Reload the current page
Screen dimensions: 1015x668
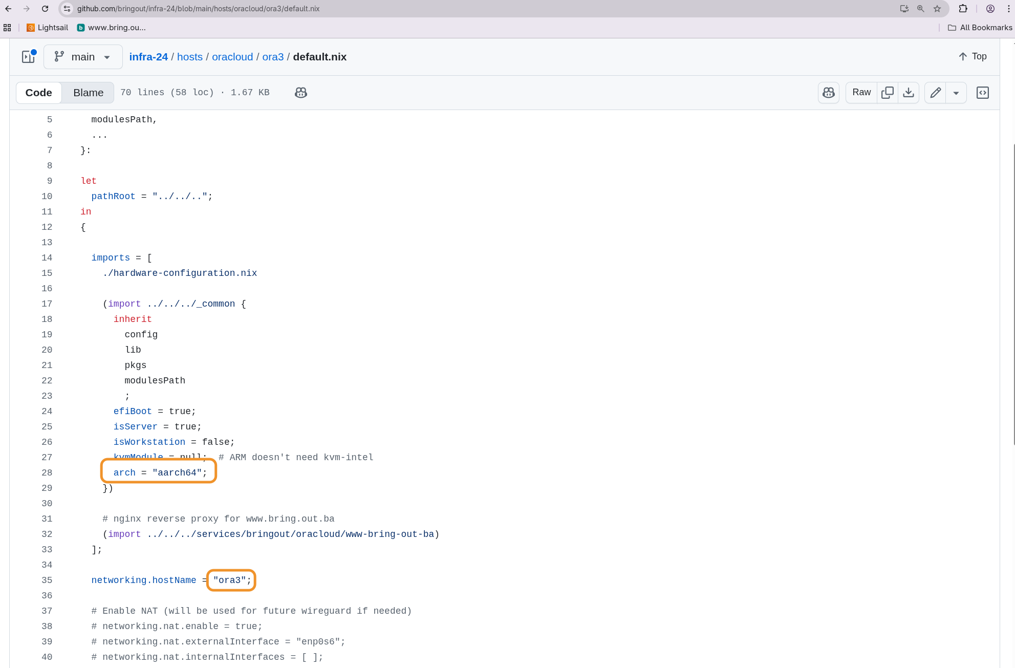tap(45, 9)
